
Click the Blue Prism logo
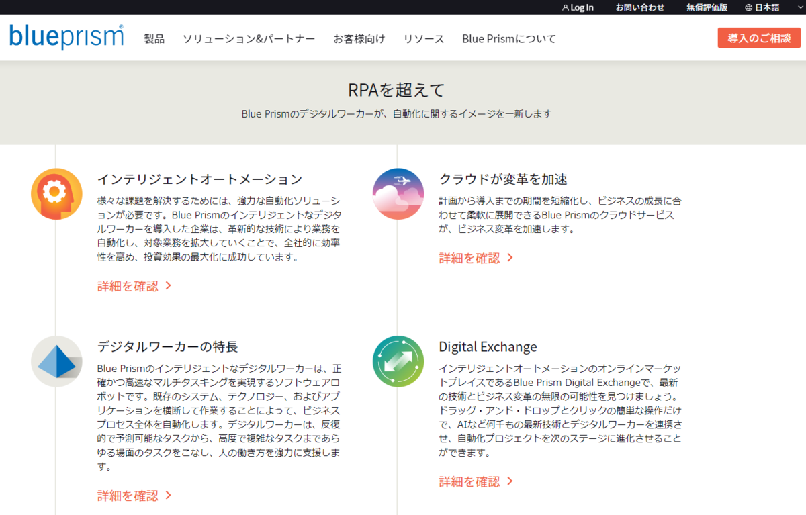[66, 38]
